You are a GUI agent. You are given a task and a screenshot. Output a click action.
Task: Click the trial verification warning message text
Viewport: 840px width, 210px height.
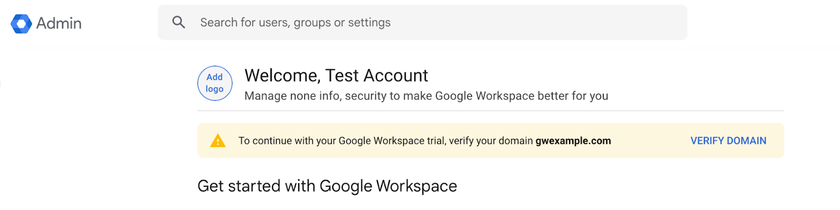pyautogui.click(x=425, y=141)
